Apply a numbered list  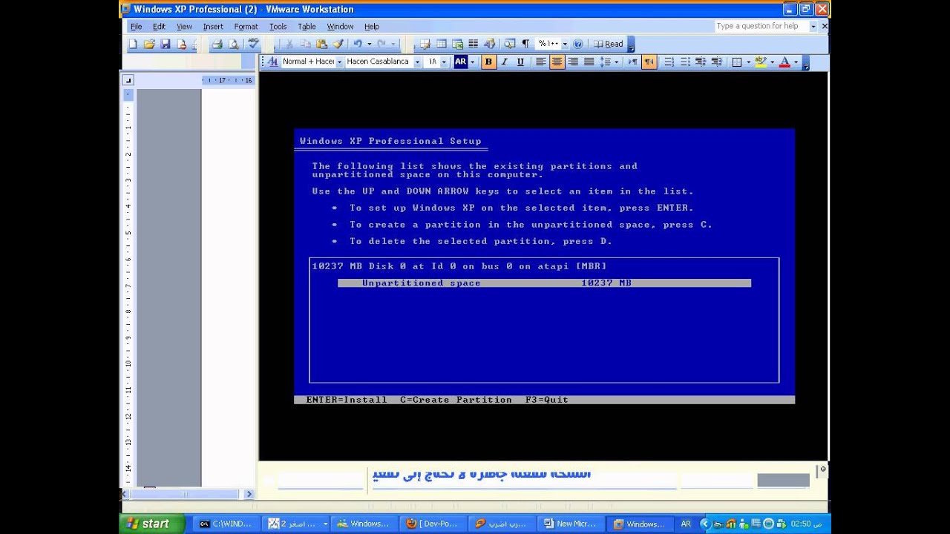coord(669,62)
